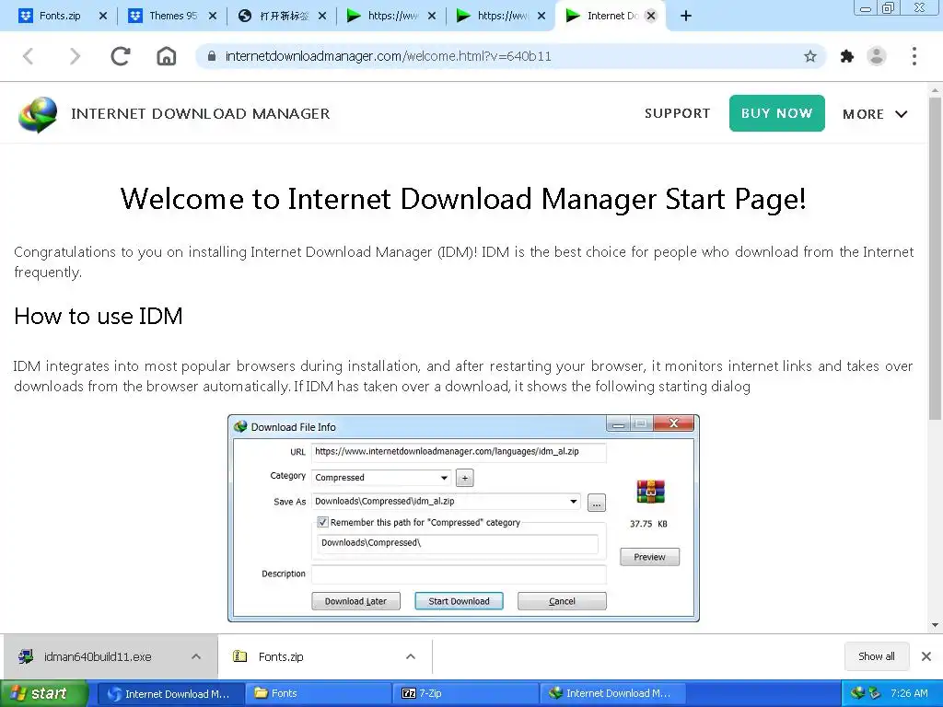The width and height of the screenshot is (943, 707).
Task: Click the 'How to use IDM' heading
Action: 98,317
